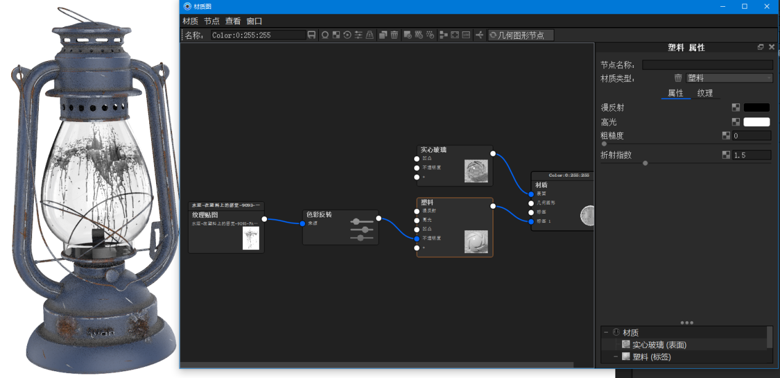This screenshot has height=378, width=780.
Task: Click the 材质图 window title icon
Action: point(187,6)
